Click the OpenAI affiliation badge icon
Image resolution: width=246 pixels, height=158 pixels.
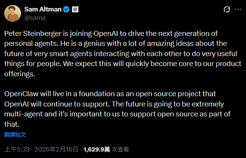tap(75, 10)
